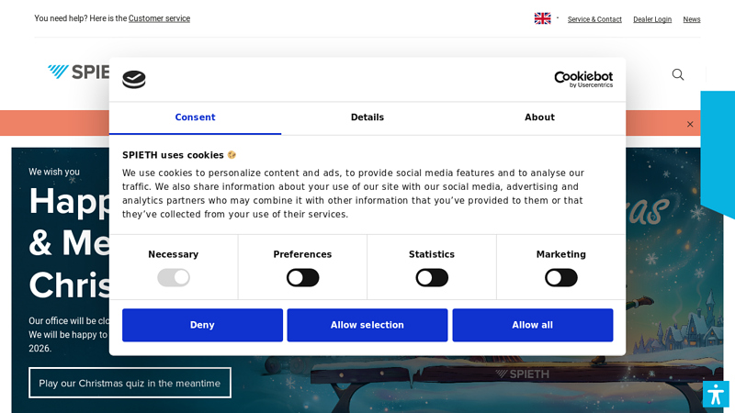Click the SPIETH site logo
735x413 pixels.
(79, 72)
